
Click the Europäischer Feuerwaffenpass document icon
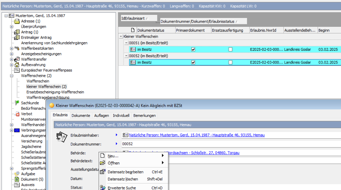[x=17, y=70]
